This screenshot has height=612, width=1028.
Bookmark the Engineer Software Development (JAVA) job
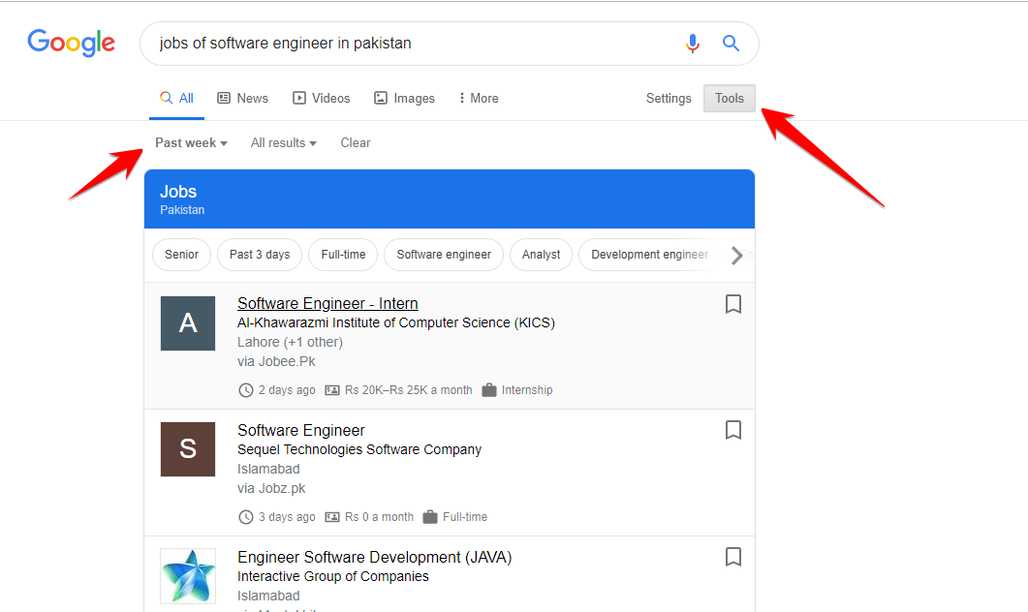pyautogui.click(x=733, y=557)
